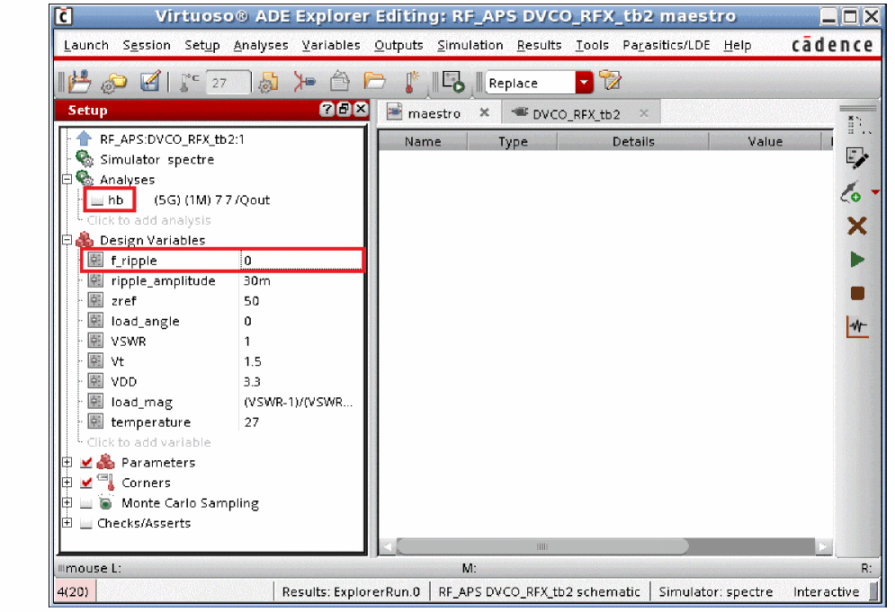
Task: Click the clipboard document toolbar icon
Action: click(340, 81)
